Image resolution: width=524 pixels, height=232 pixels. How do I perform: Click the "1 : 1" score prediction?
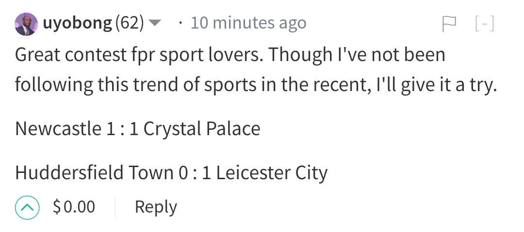tap(122, 129)
